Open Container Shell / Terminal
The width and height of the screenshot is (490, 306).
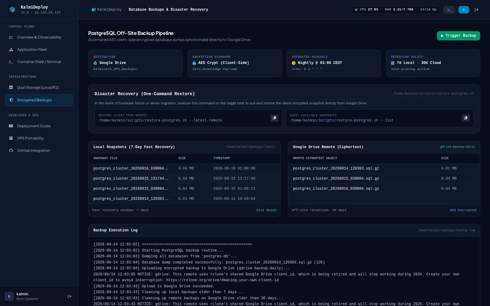pyautogui.click(x=39, y=62)
